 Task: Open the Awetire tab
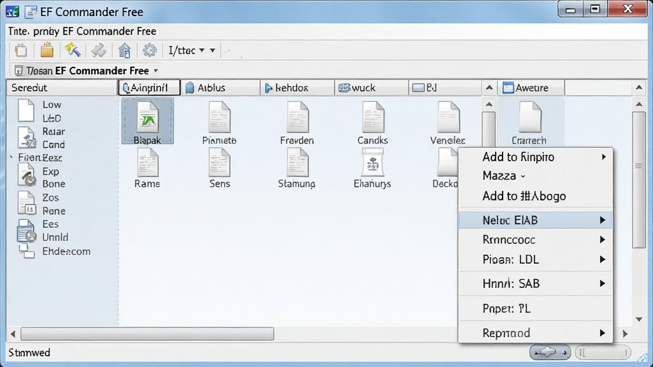click(531, 88)
